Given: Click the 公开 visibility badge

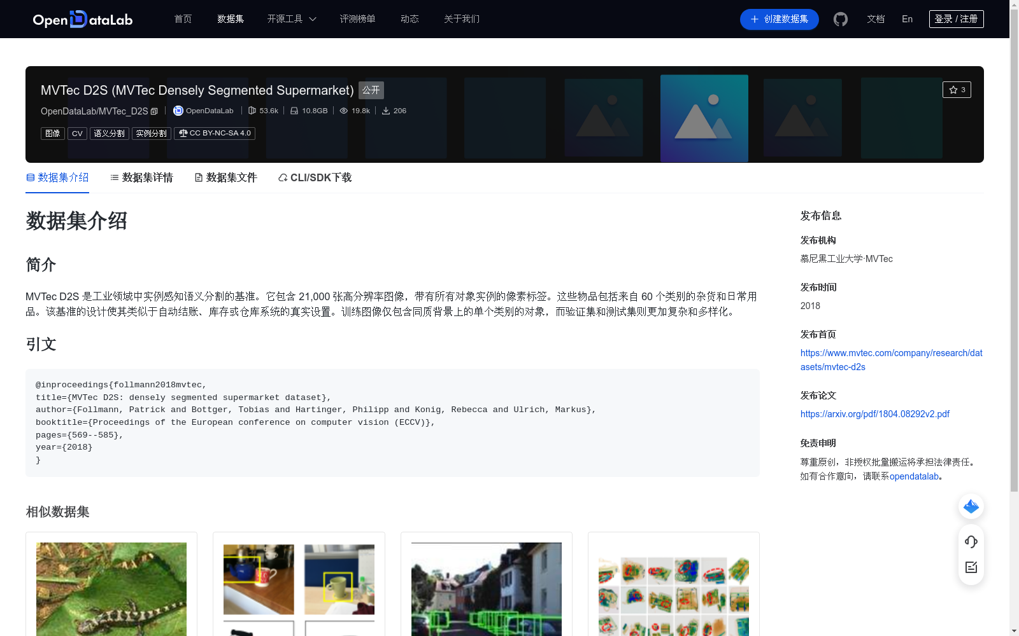Looking at the screenshot, I should coord(371,90).
